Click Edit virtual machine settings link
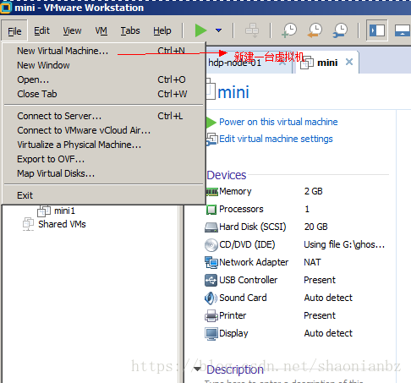Image resolution: width=411 pixels, height=383 pixels. (x=276, y=139)
